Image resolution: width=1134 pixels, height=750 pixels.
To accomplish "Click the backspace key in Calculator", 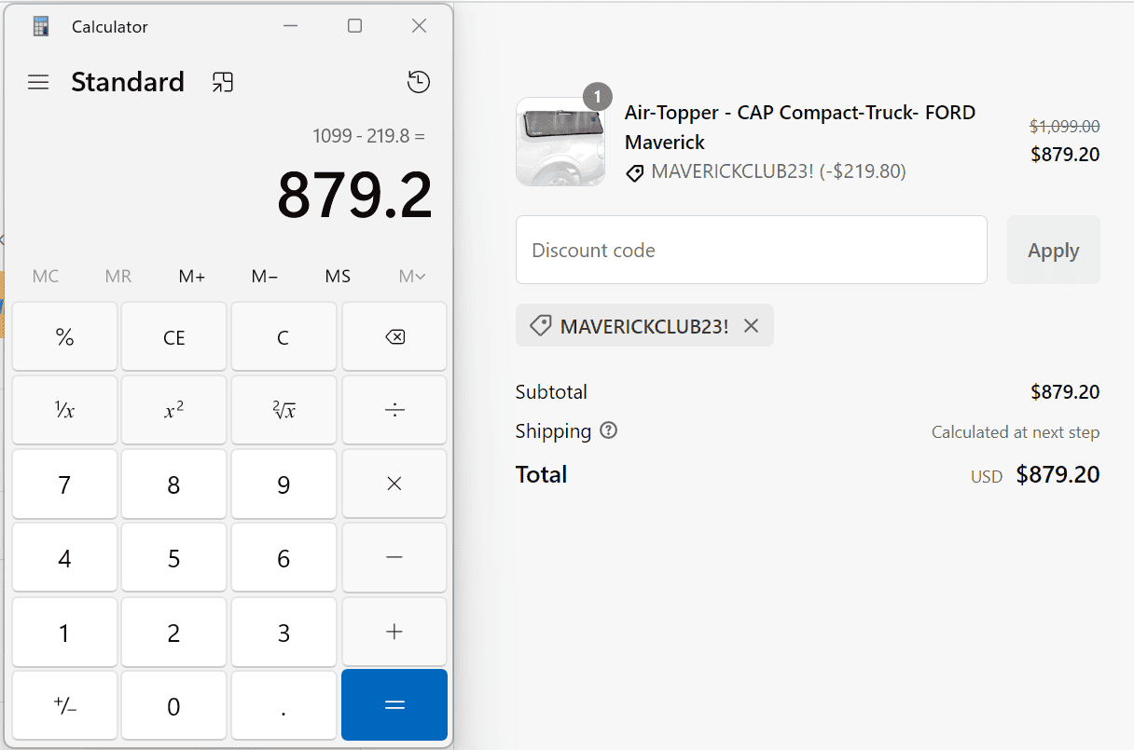I will 394,337.
